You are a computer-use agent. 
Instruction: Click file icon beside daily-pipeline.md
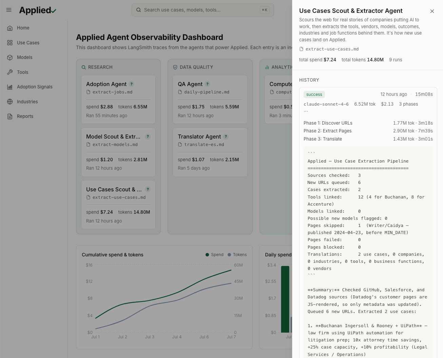coord(180,92)
